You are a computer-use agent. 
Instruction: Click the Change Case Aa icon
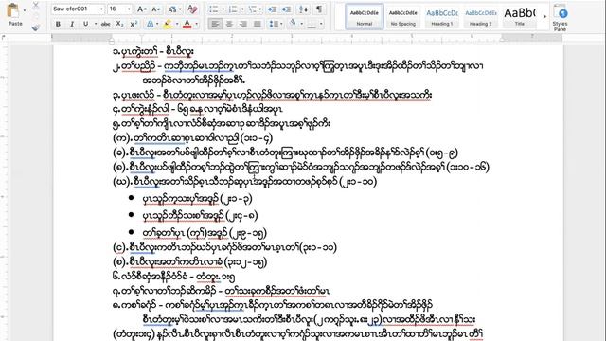172,9
